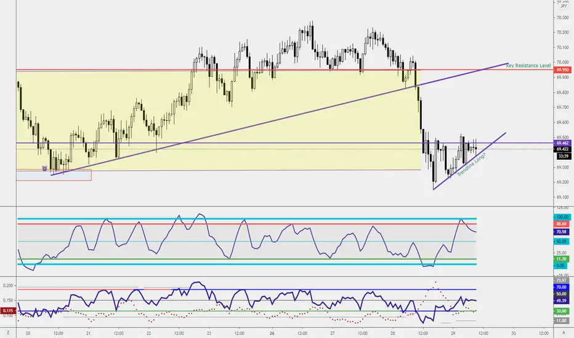Screen dimensions: 574x338
Task: Click the 70.300 price scale value
Action: (563, 18)
